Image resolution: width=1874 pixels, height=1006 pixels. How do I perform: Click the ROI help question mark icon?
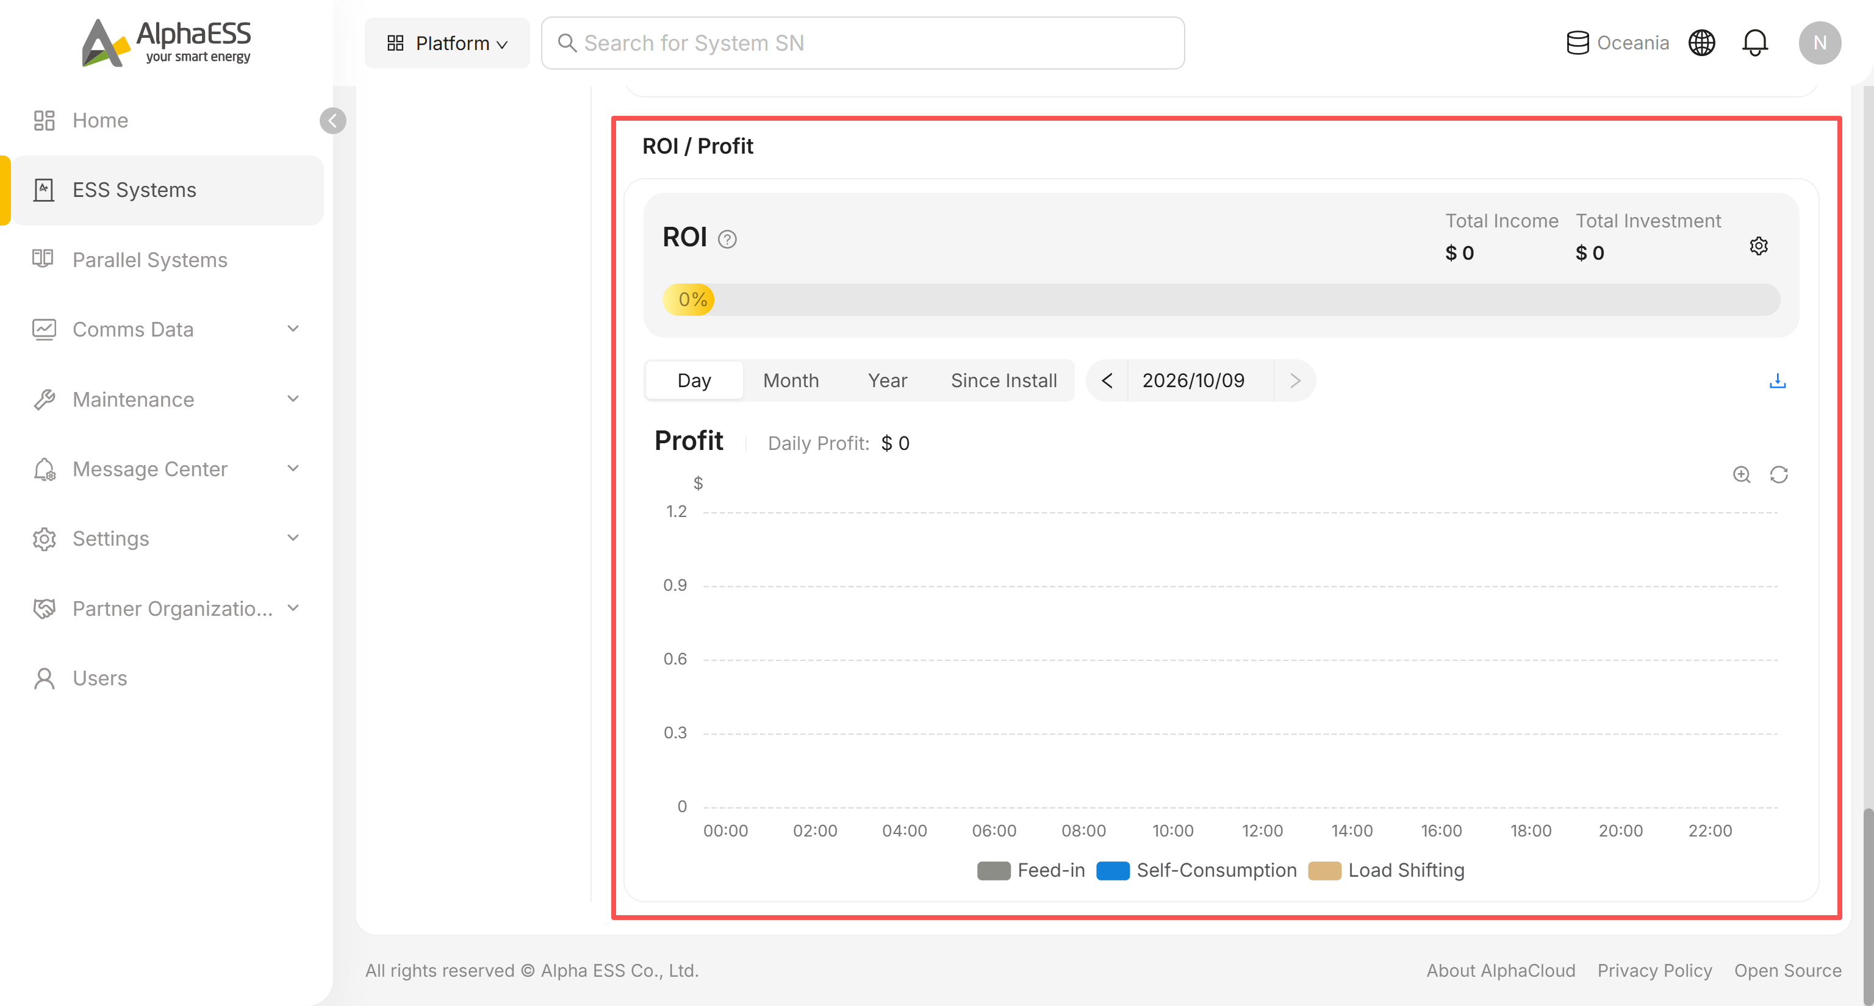coord(727,239)
